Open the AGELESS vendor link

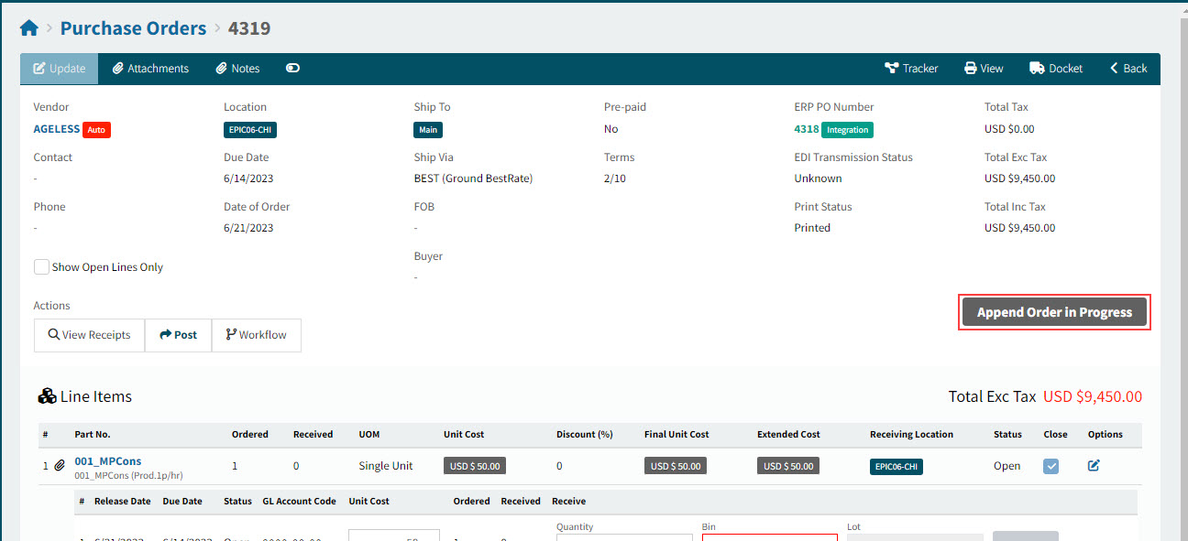click(x=57, y=129)
